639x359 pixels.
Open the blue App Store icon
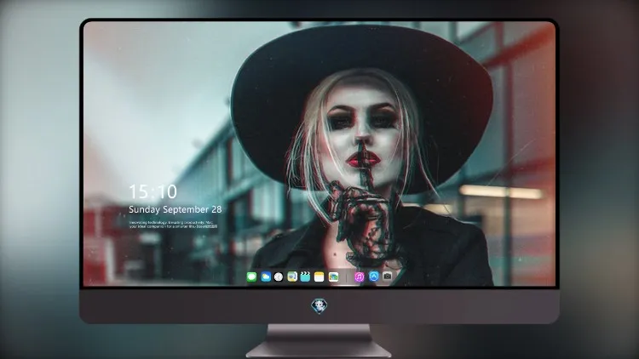pyautogui.click(x=374, y=276)
